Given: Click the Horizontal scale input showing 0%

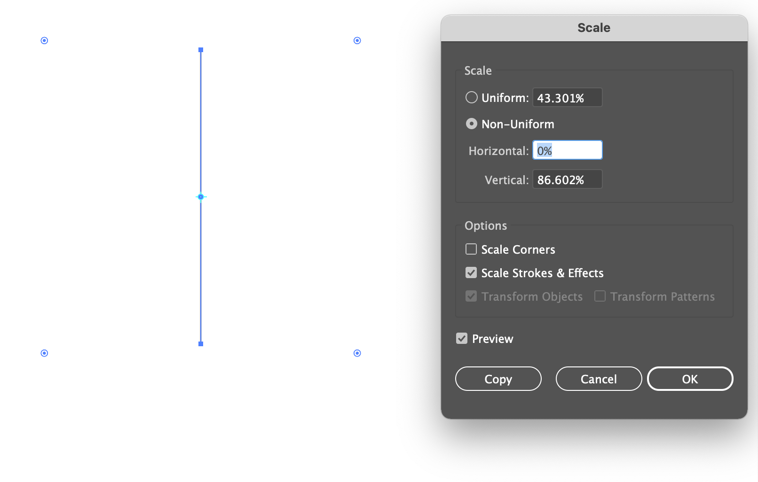Looking at the screenshot, I should [x=567, y=149].
